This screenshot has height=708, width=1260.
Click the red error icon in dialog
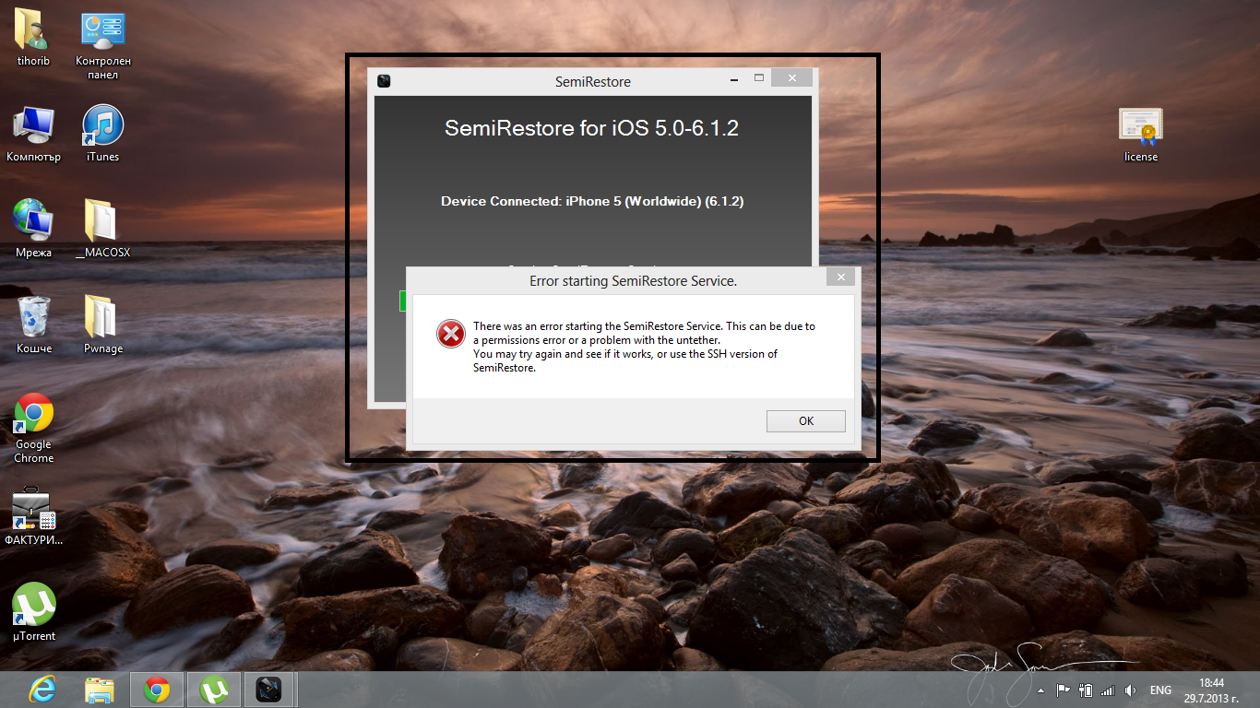pyautogui.click(x=451, y=334)
